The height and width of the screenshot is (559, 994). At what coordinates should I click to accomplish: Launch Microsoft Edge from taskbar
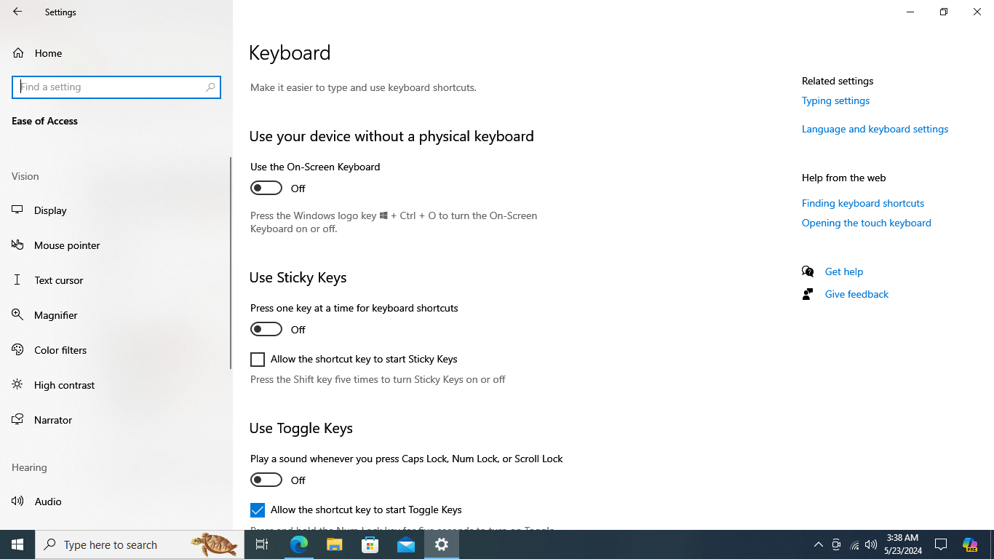[x=299, y=544]
